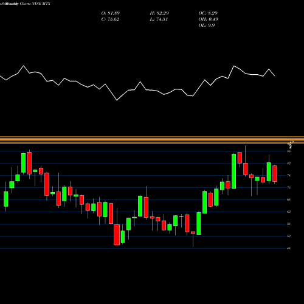Click the 'OH: 0.49' reading
The image size is (304, 304).
pyautogui.click(x=209, y=19)
